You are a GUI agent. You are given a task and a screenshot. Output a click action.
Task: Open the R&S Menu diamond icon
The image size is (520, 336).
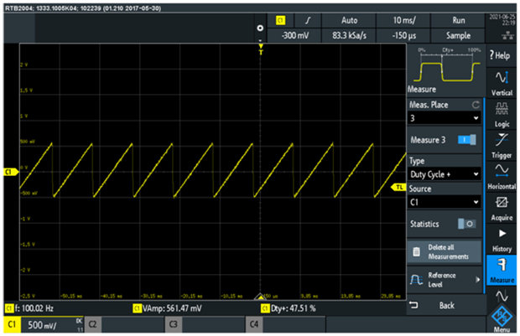pyautogui.click(x=502, y=316)
